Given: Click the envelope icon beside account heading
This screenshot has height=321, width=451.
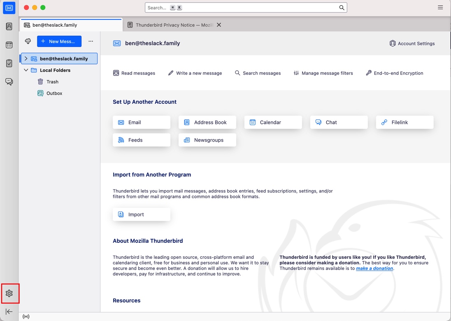Looking at the screenshot, I should pos(117,44).
